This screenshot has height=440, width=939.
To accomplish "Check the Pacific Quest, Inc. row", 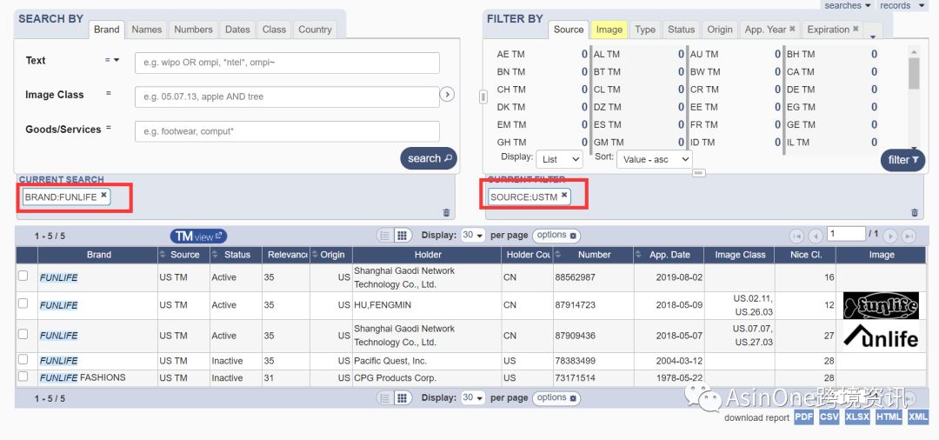I will pyautogui.click(x=23, y=359).
